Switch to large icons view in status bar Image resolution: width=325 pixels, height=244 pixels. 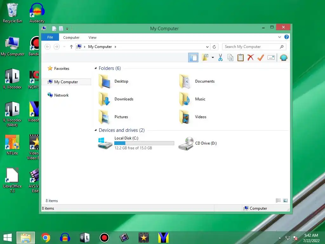click(x=285, y=200)
